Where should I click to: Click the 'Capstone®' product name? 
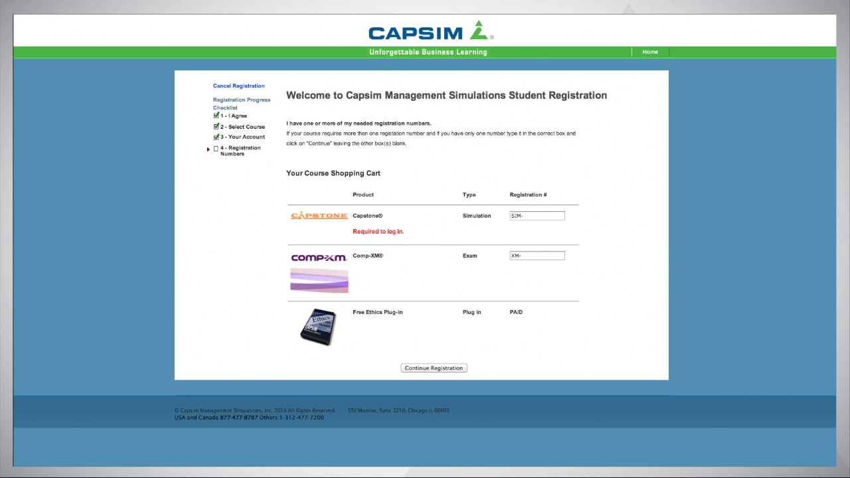[x=368, y=216]
